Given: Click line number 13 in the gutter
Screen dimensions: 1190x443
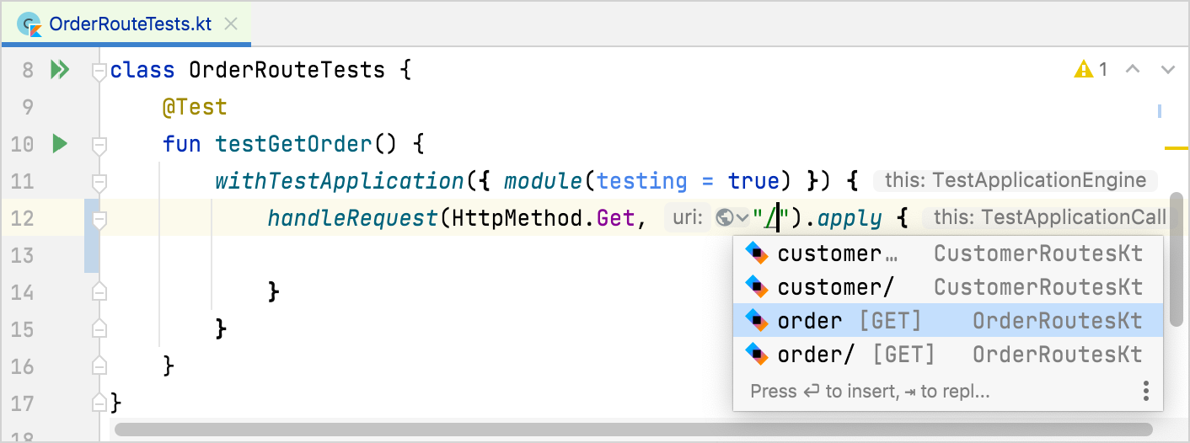Looking at the screenshot, I should coord(23,255).
